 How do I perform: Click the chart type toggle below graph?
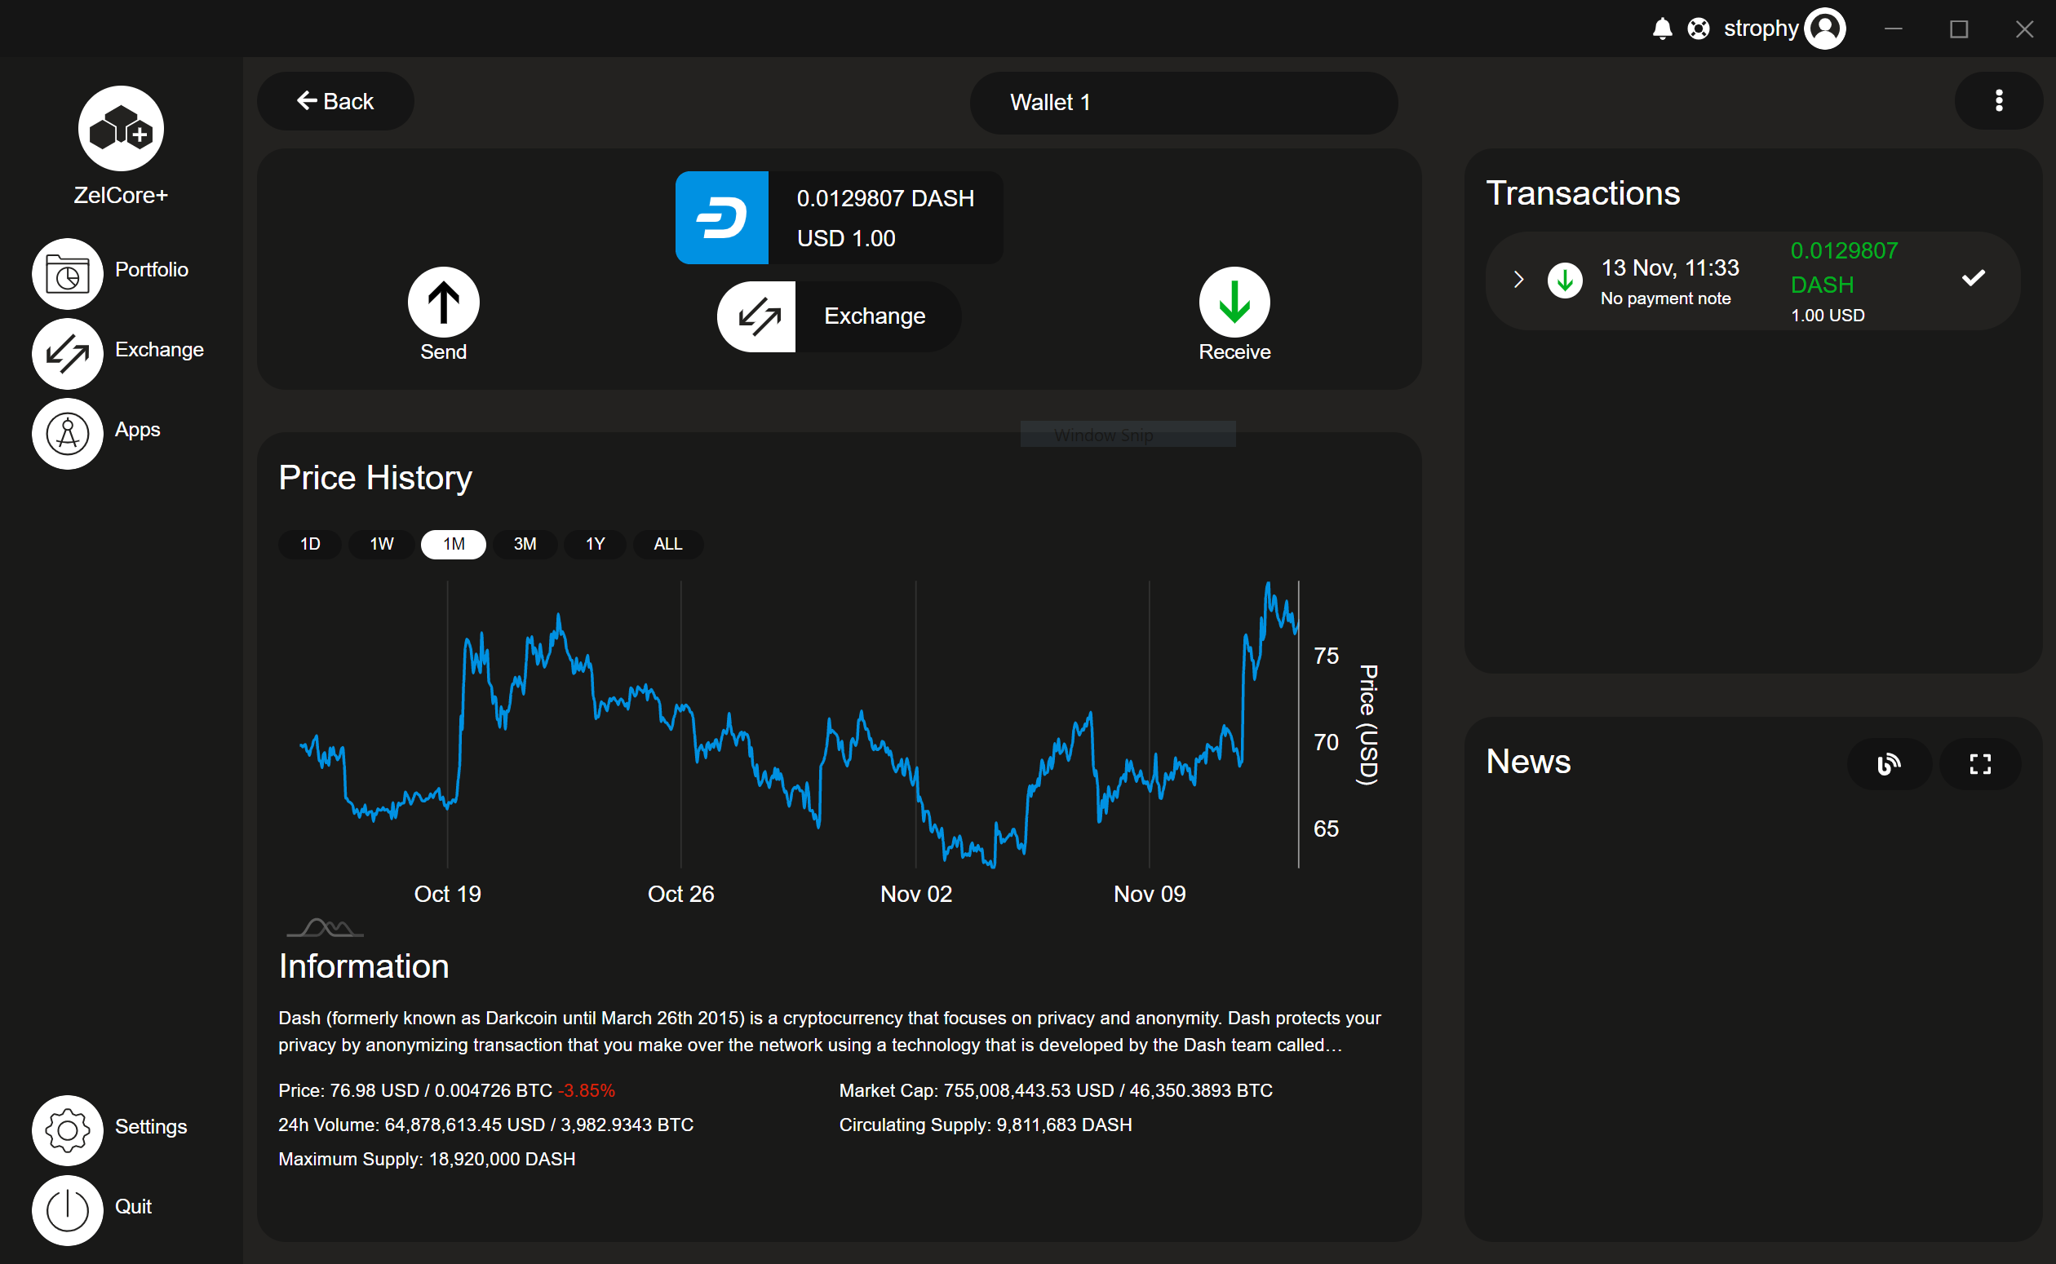pyautogui.click(x=325, y=928)
